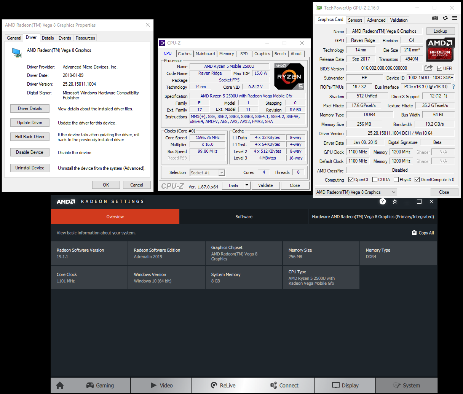This screenshot has height=394, width=463.
Task: Click the Bus Interface question mark icon
Action: [x=453, y=87]
